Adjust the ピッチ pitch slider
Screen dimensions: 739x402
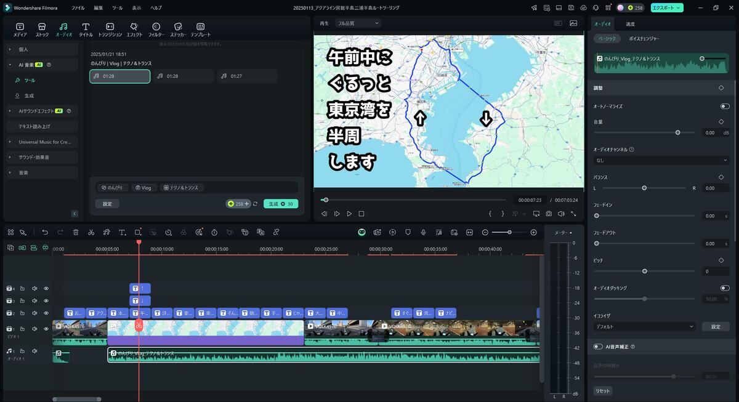[645, 271]
